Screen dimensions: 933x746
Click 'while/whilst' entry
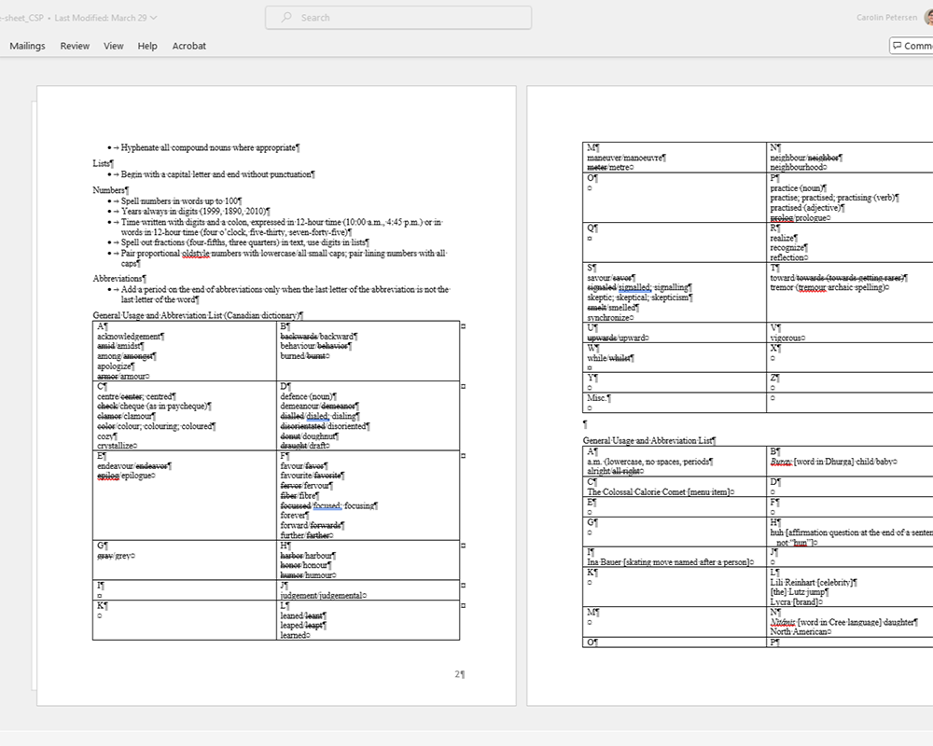(608, 357)
